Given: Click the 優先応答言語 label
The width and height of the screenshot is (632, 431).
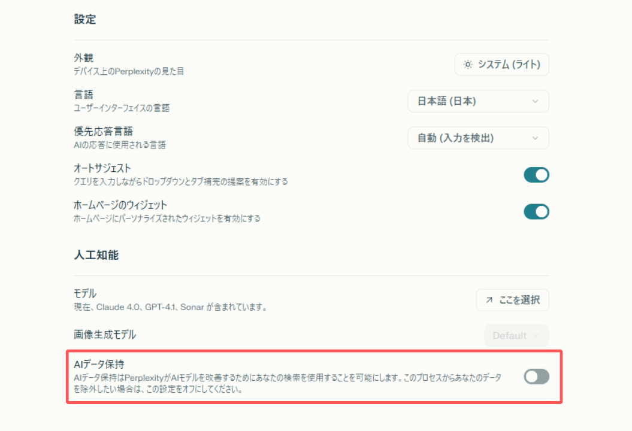Looking at the screenshot, I should point(103,131).
